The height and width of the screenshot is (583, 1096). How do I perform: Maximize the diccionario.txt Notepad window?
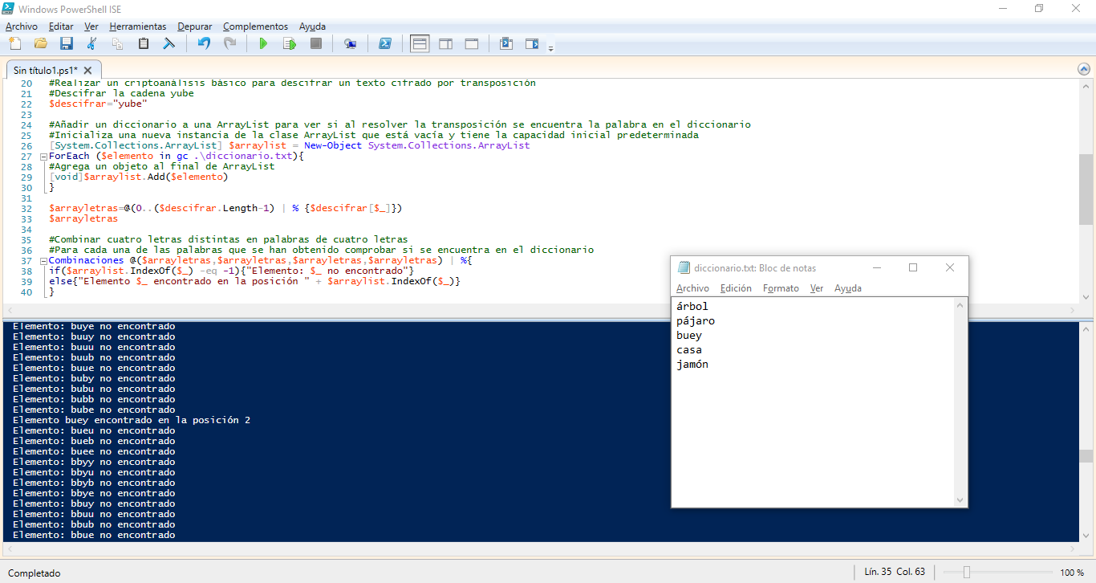(913, 268)
